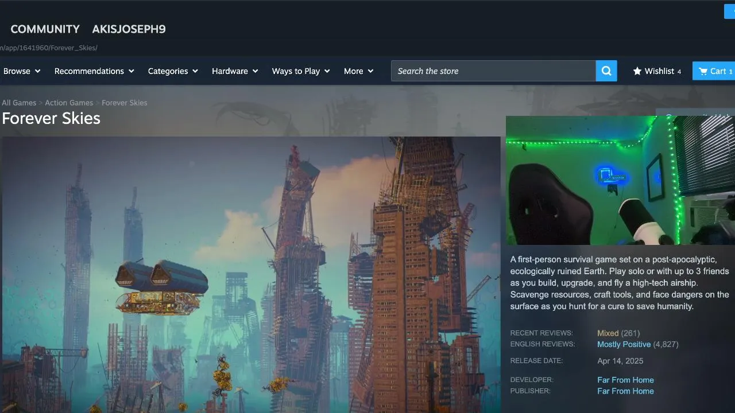Click the green-lit room header image
The height and width of the screenshot is (413, 735).
click(x=620, y=181)
